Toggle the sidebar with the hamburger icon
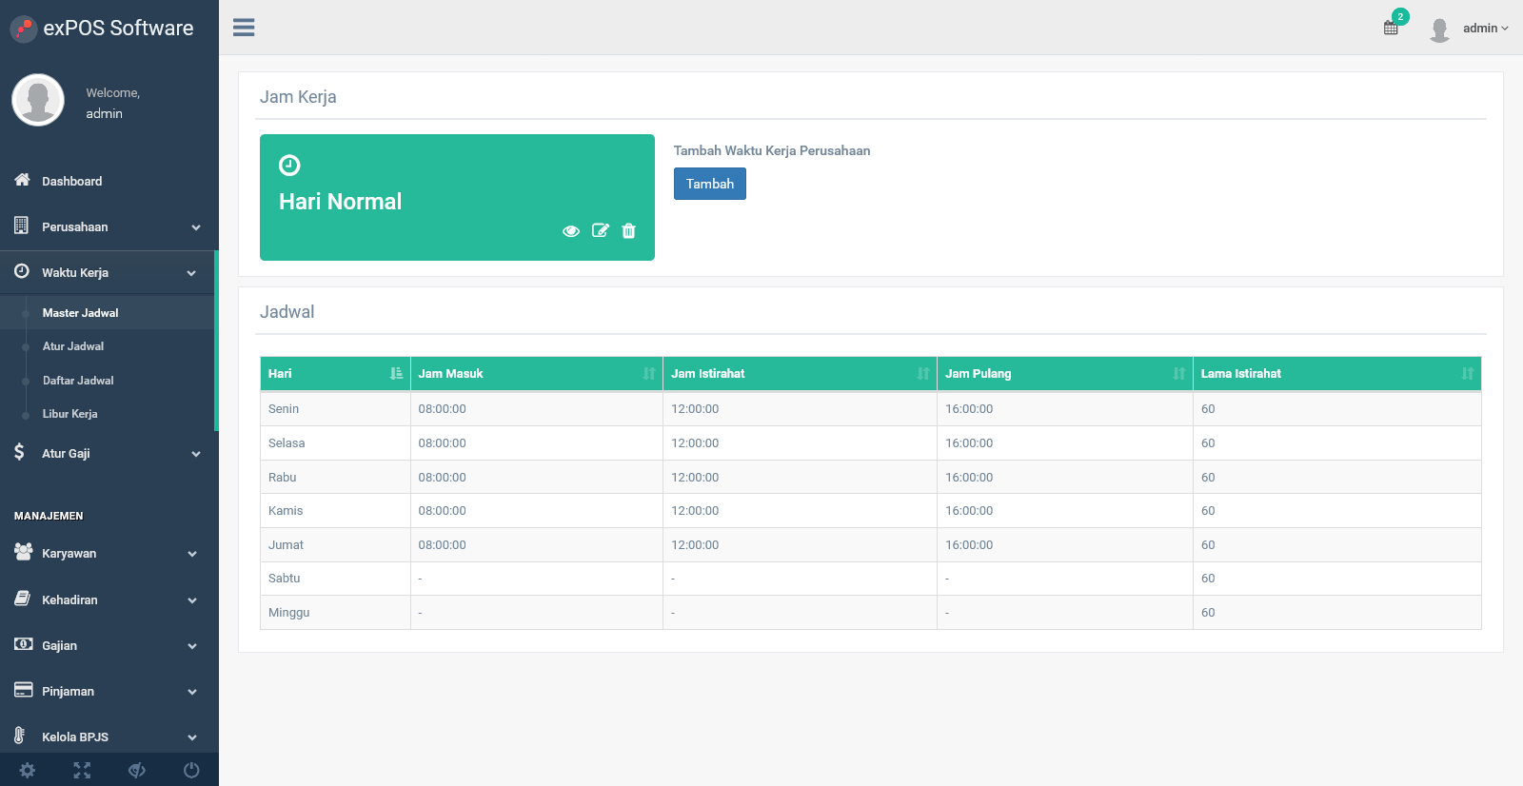 point(244,28)
